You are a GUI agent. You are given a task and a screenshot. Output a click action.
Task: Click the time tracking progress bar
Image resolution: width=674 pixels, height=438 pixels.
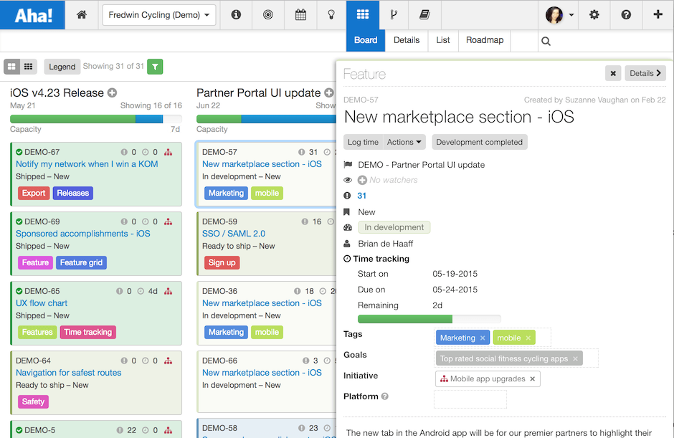coord(429,319)
